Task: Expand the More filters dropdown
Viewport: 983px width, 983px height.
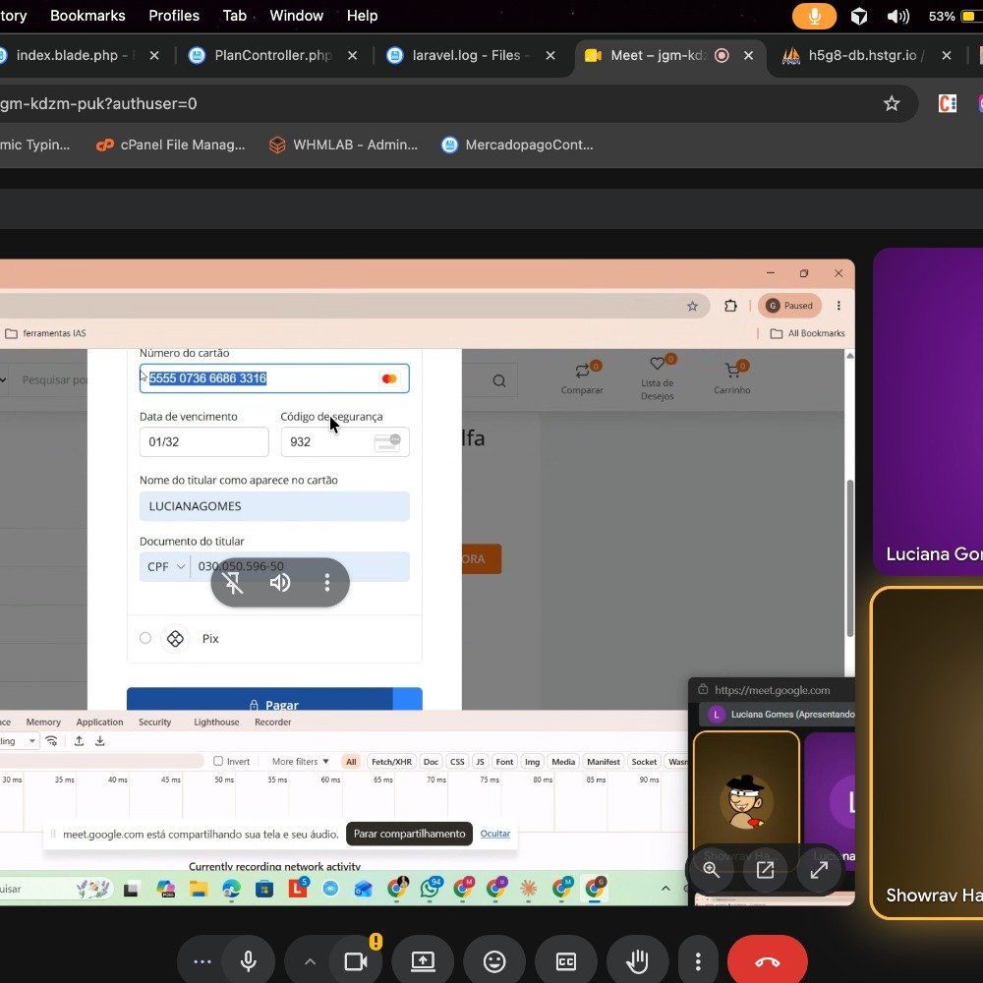Action: tap(300, 761)
